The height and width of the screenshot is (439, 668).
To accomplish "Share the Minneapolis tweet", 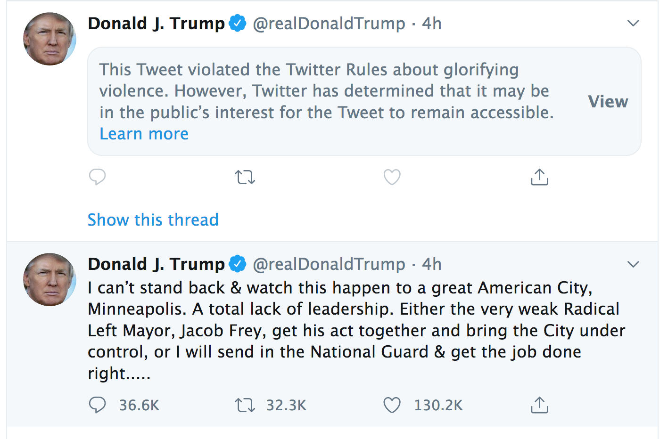I will [x=539, y=405].
